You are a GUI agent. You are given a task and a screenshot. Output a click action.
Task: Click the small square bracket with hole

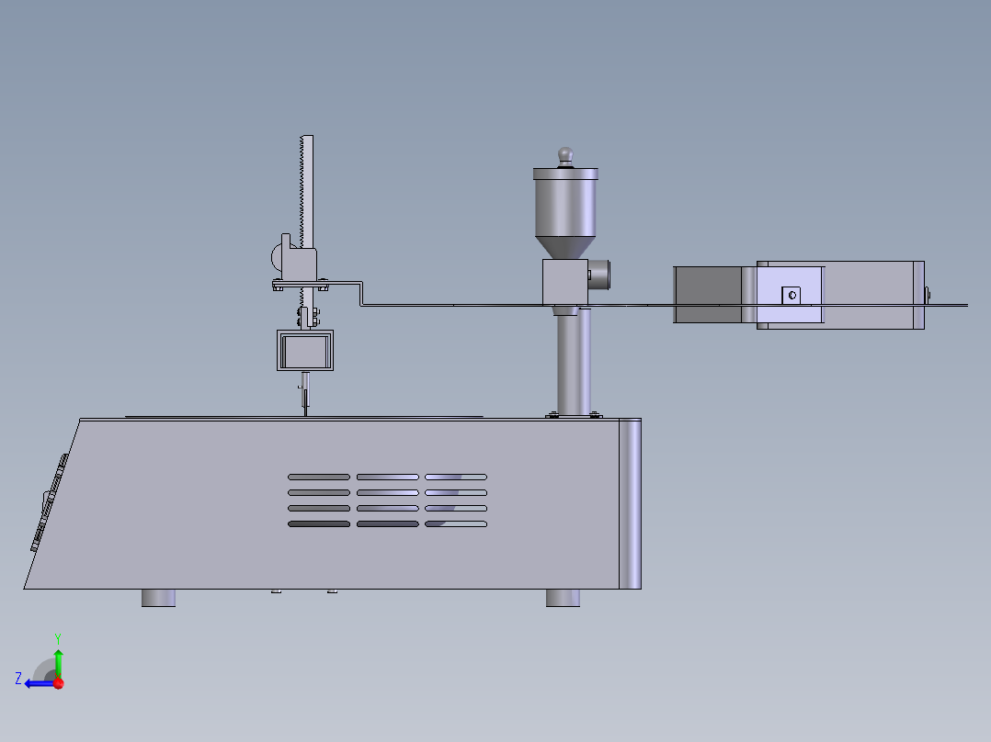[x=792, y=295]
